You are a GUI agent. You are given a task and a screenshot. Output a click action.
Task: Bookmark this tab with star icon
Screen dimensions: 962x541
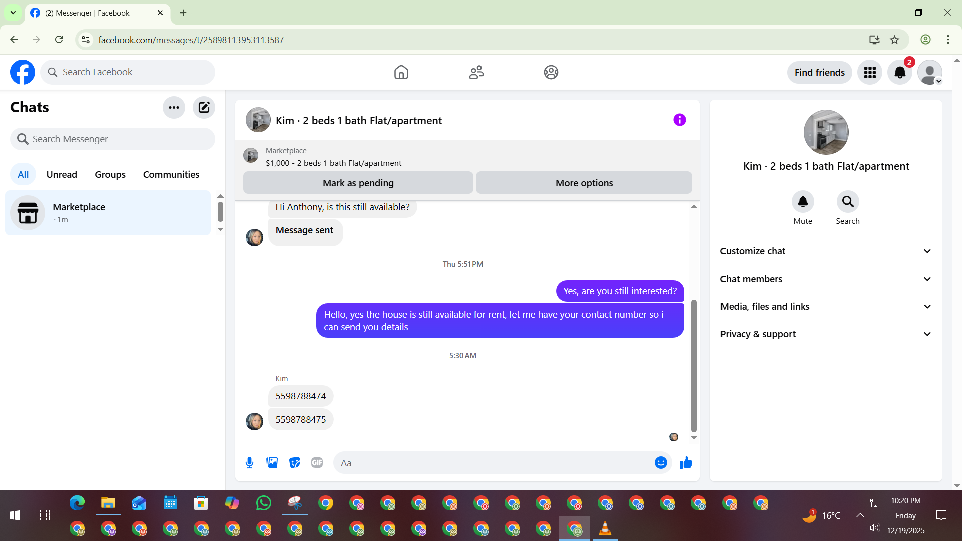[895, 40]
